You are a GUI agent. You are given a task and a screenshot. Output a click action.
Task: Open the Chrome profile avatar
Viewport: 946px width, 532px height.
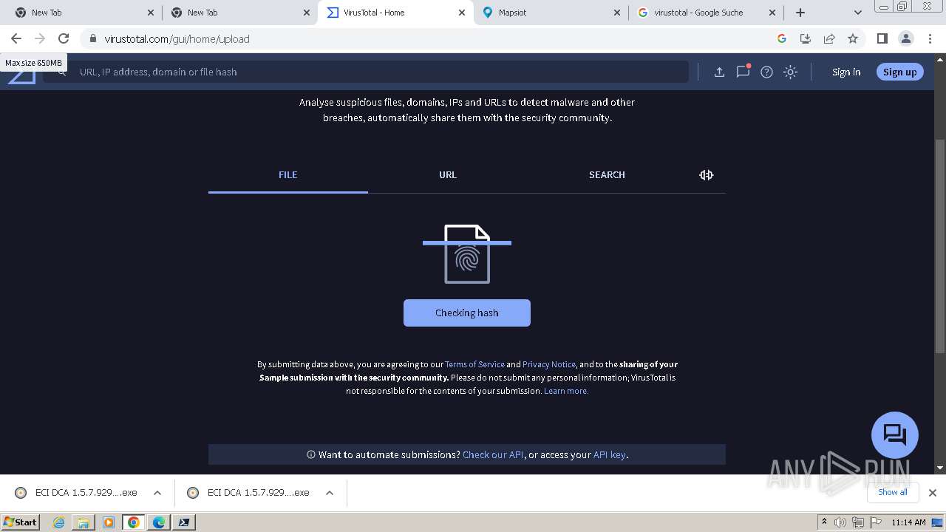[905, 38]
